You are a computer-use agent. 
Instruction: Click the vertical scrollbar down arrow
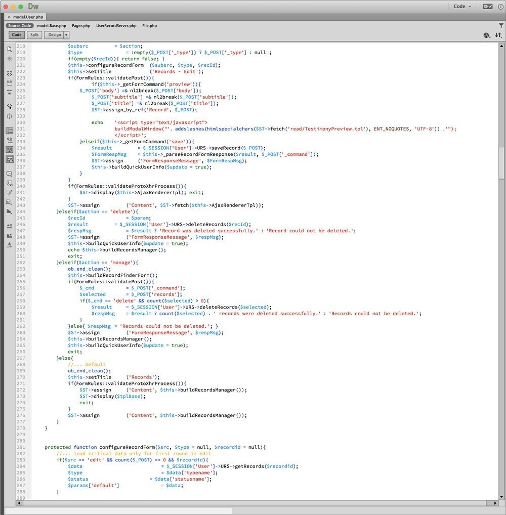tap(501, 497)
